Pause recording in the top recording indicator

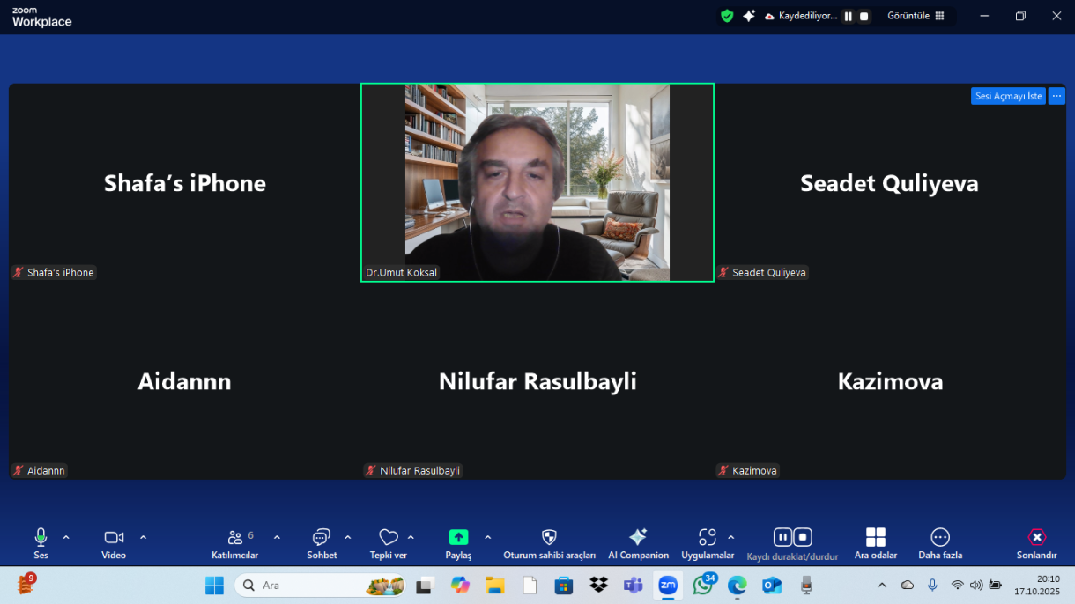849,16
